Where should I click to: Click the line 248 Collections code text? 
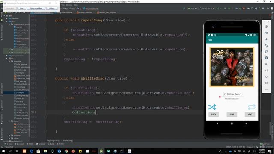pos(84,112)
